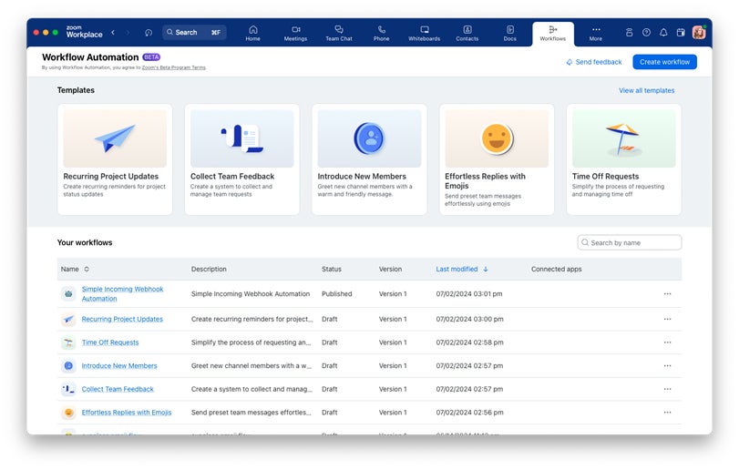Click the notifications bell icon
This screenshot has width=739, height=470.
pos(663,32)
